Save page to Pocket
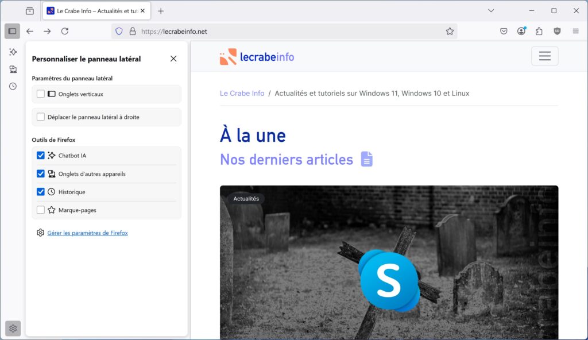 [504, 31]
